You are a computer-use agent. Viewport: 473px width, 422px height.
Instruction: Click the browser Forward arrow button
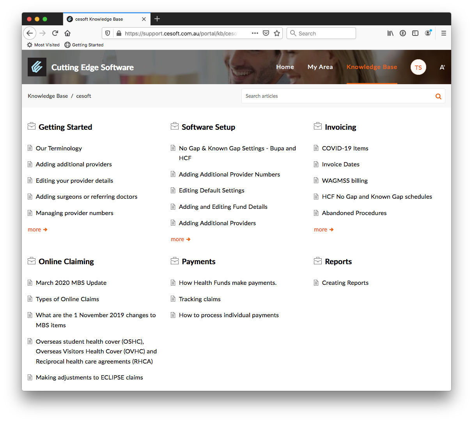(x=43, y=33)
